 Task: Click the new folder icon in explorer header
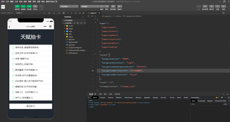tap(78, 23)
